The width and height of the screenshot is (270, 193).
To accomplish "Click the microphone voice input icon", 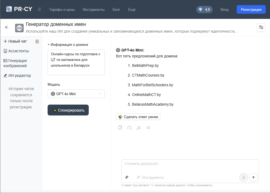I will [244, 177].
